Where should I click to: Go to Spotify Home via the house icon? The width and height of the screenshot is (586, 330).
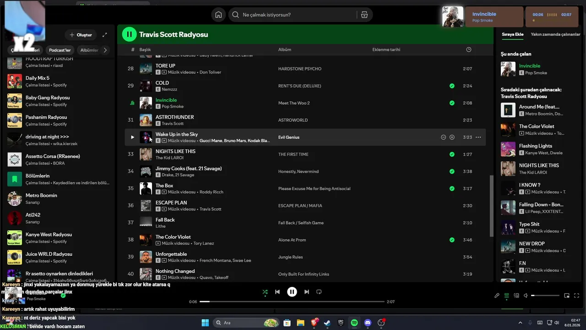pos(218,15)
